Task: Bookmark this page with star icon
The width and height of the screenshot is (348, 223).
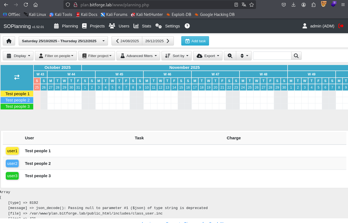Action: point(251,5)
